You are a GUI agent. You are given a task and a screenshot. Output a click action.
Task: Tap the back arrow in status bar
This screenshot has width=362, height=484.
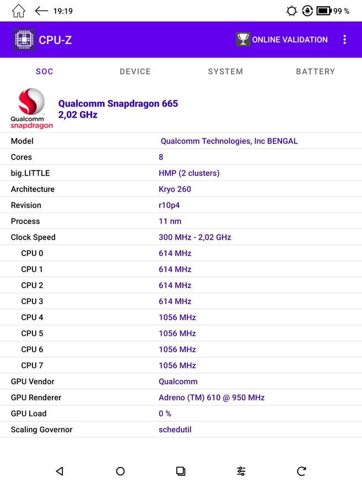41,11
